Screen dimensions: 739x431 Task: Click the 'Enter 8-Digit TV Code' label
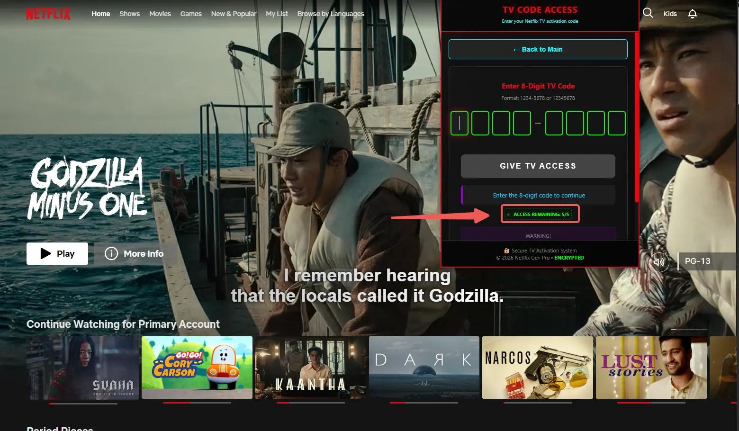(538, 86)
